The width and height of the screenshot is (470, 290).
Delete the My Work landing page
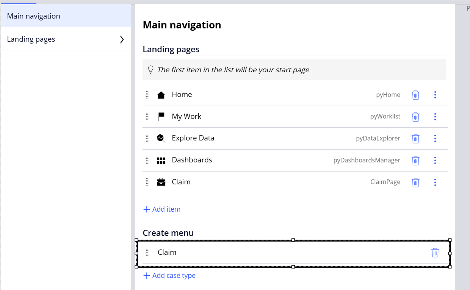[415, 117]
